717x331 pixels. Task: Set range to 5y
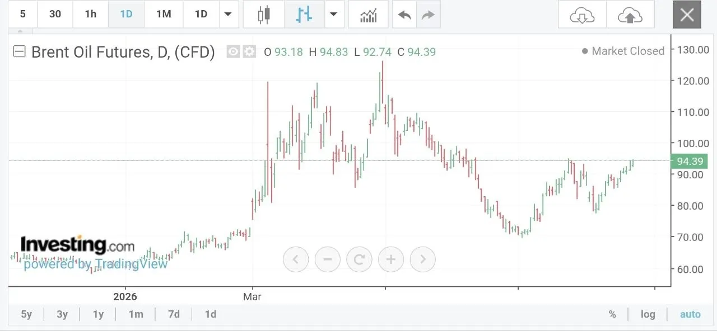[x=26, y=314]
